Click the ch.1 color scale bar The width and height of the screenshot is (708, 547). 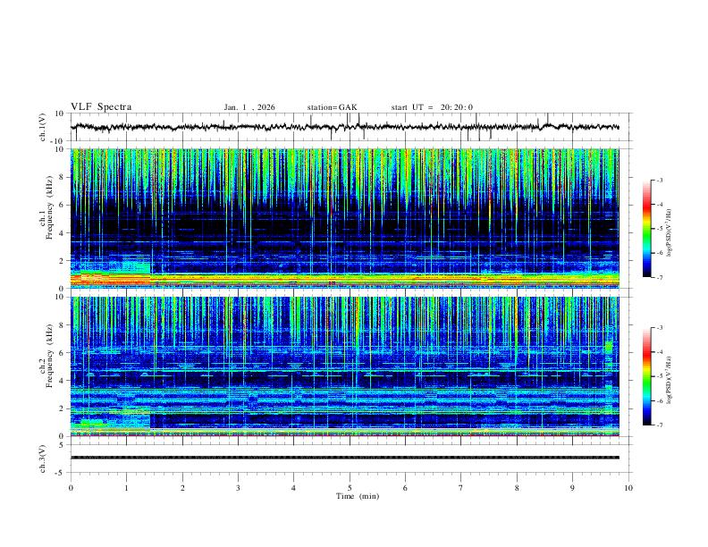646,229
